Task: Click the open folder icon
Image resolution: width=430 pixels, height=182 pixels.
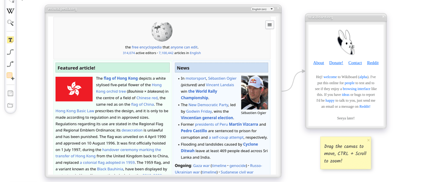Action: [x=10, y=105]
